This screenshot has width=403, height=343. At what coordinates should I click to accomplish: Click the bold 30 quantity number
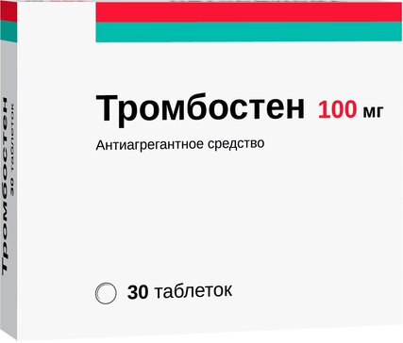click(x=138, y=292)
